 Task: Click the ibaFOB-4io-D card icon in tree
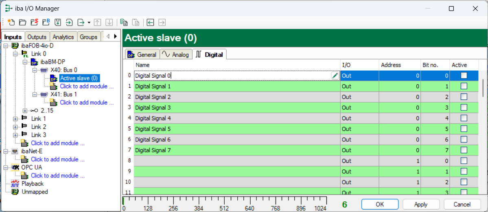[15, 45]
